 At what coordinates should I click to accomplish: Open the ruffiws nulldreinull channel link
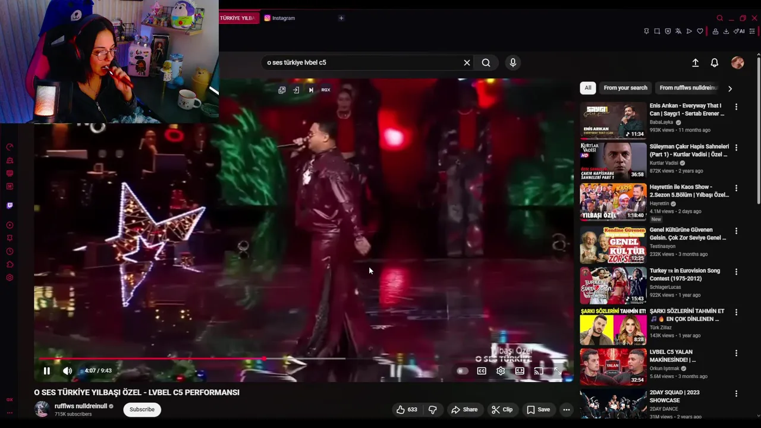point(81,406)
